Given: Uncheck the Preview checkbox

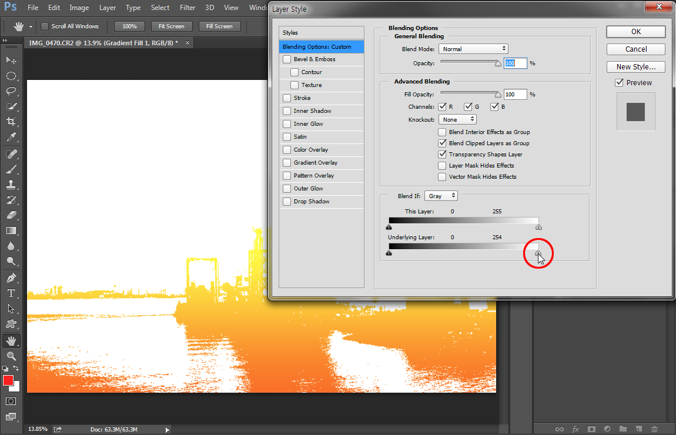Looking at the screenshot, I should [619, 83].
